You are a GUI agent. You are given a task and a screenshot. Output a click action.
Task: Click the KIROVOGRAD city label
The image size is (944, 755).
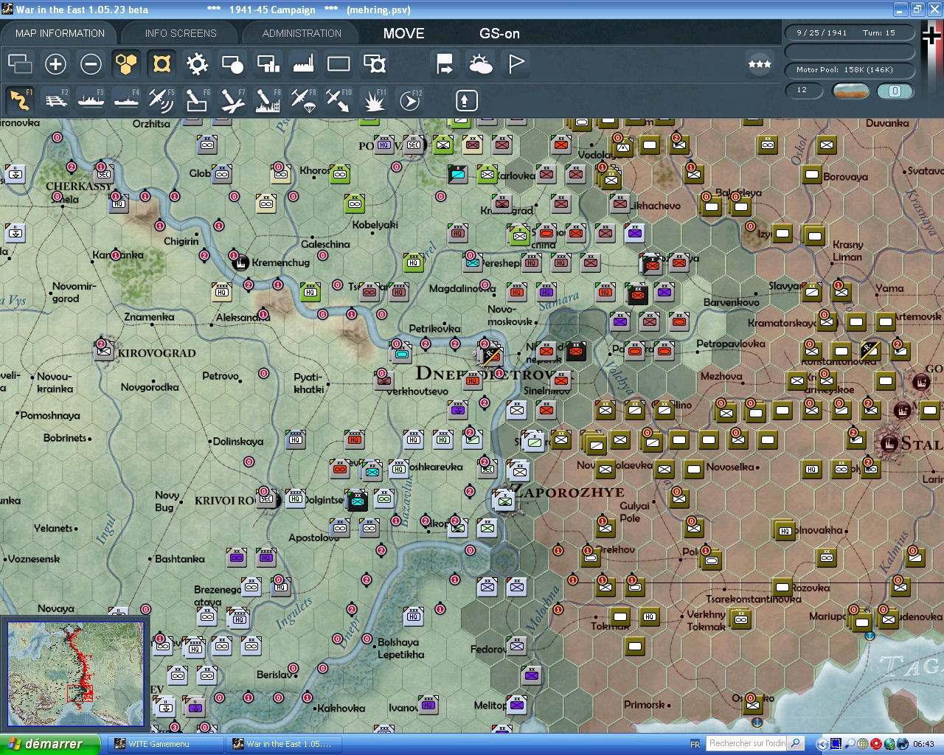tap(157, 353)
